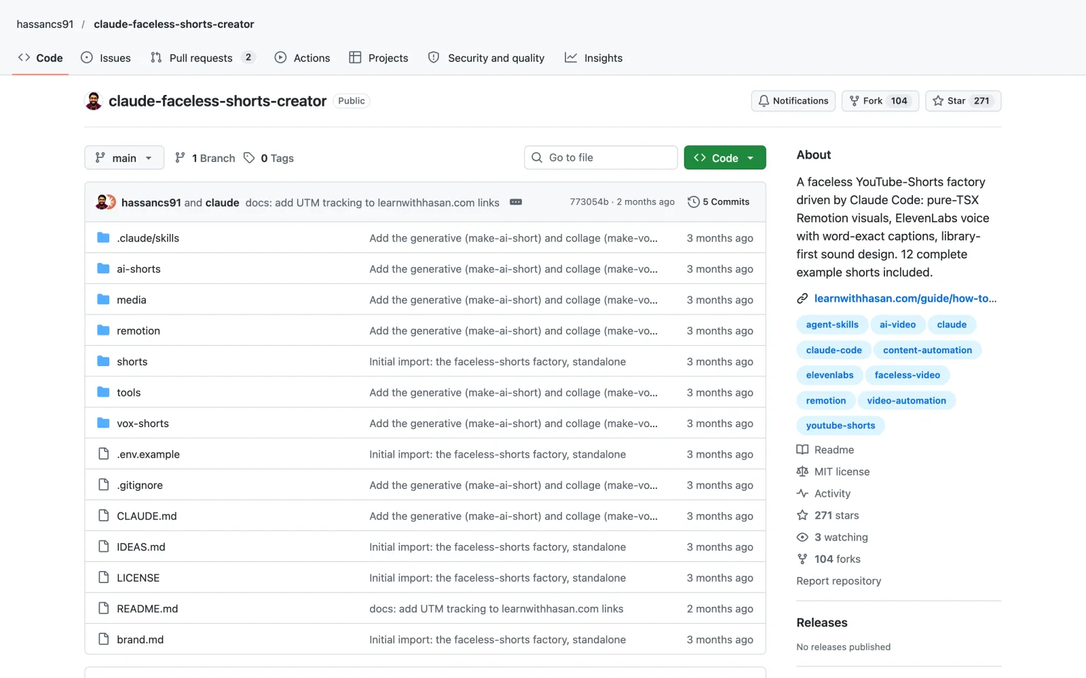Fork the repository with the Fork button
1086x678 pixels.
tap(880, 101)
